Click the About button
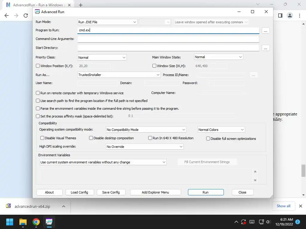The height and width of the screenshot is (229, 306). point(49,192)
